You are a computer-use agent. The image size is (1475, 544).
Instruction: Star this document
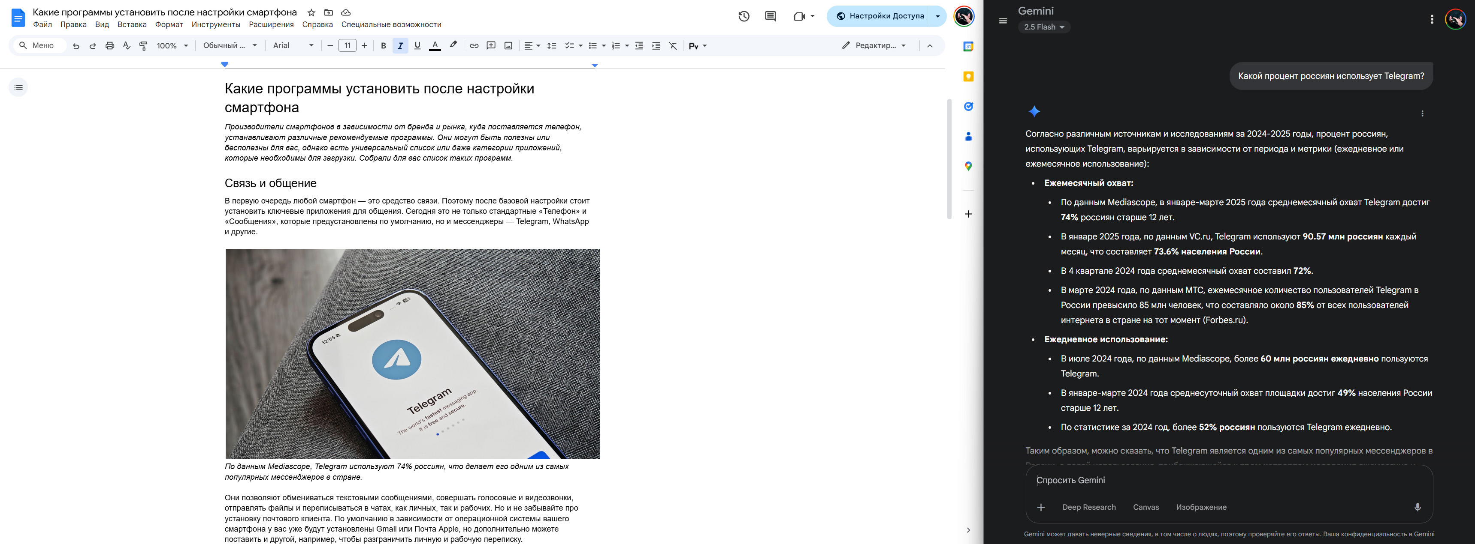311,12
